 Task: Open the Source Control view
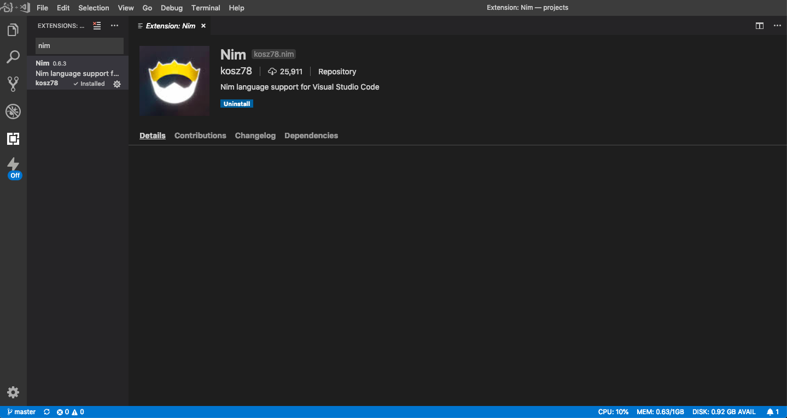tap(13, 84)
